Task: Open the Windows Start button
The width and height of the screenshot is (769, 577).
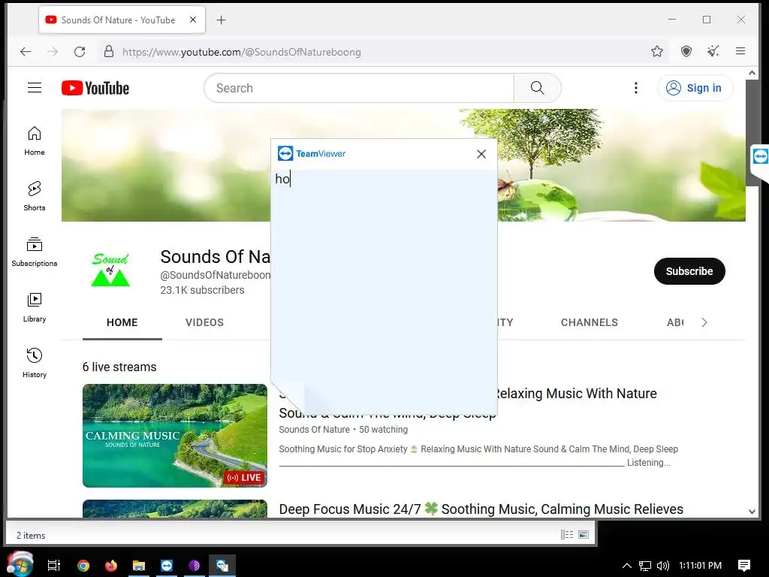Action: pyautogui.click(x=20, y=564)
